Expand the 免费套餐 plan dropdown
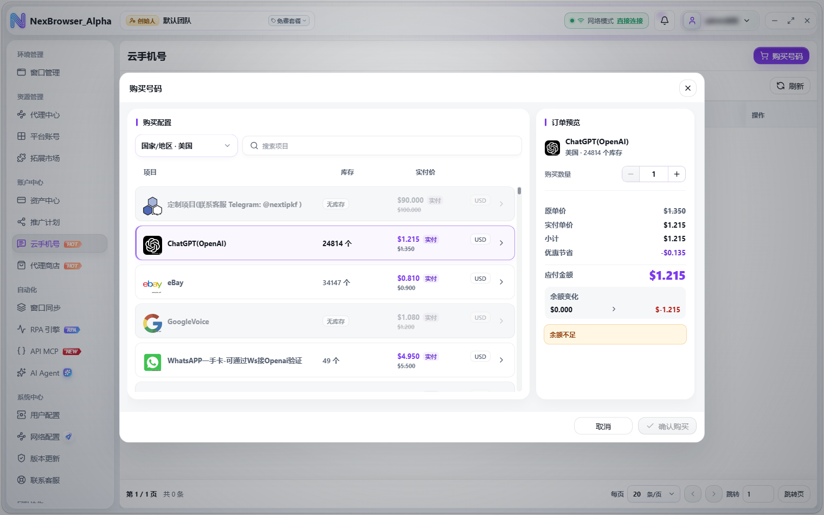 [x=289, y=21]
